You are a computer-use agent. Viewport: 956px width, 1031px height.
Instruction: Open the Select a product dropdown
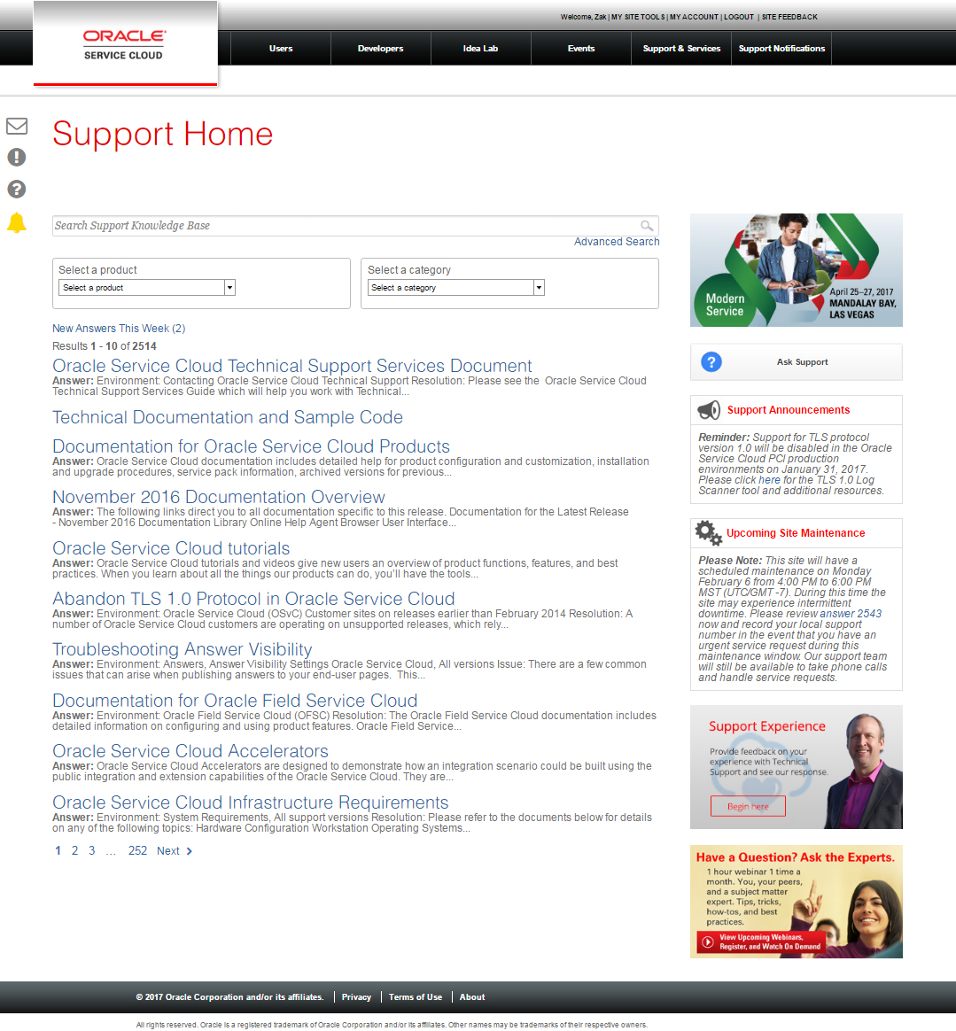[x=147, y=287]
